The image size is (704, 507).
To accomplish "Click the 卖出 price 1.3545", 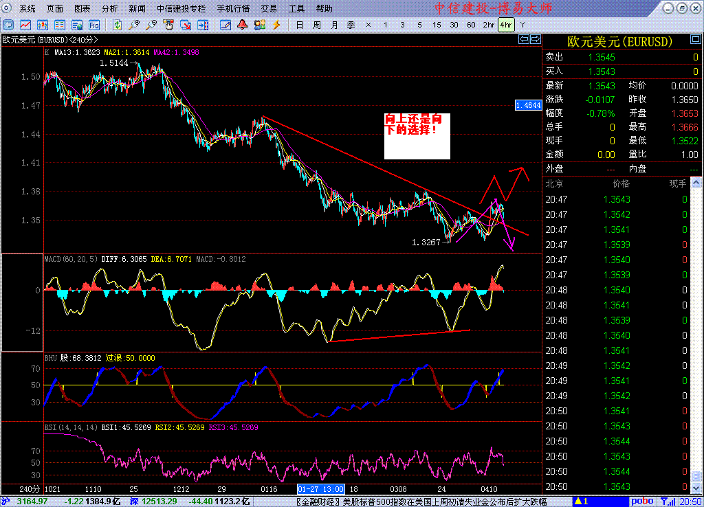I will pos(602,58).
